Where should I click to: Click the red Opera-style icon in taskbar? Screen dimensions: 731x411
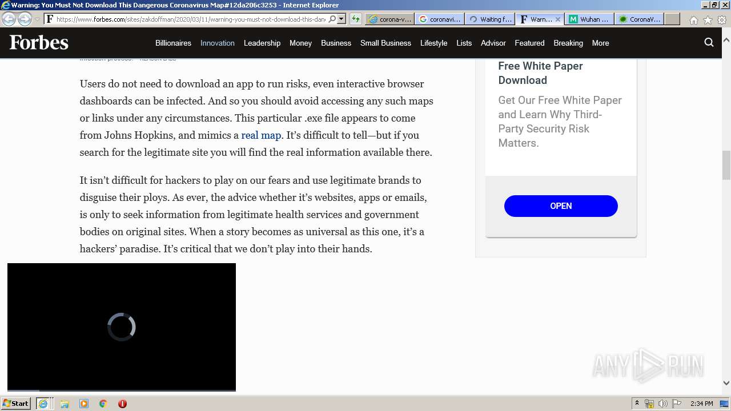pos(122,404)
